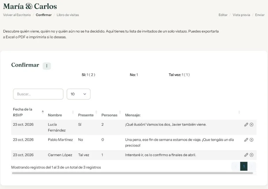
Task: Select the Confirmar navigation tab
Action: click(x=44, y=15)
